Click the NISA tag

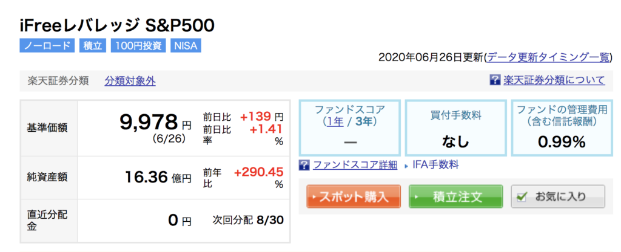click(186, 46)
